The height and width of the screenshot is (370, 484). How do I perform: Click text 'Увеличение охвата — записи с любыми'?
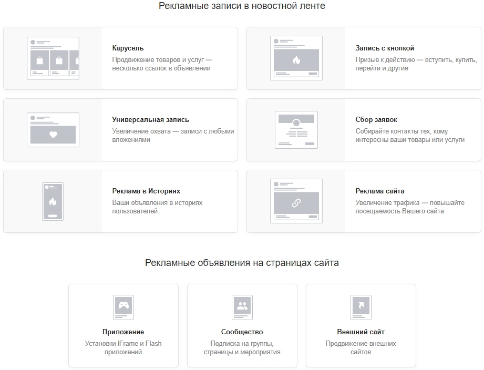[173, 131]
